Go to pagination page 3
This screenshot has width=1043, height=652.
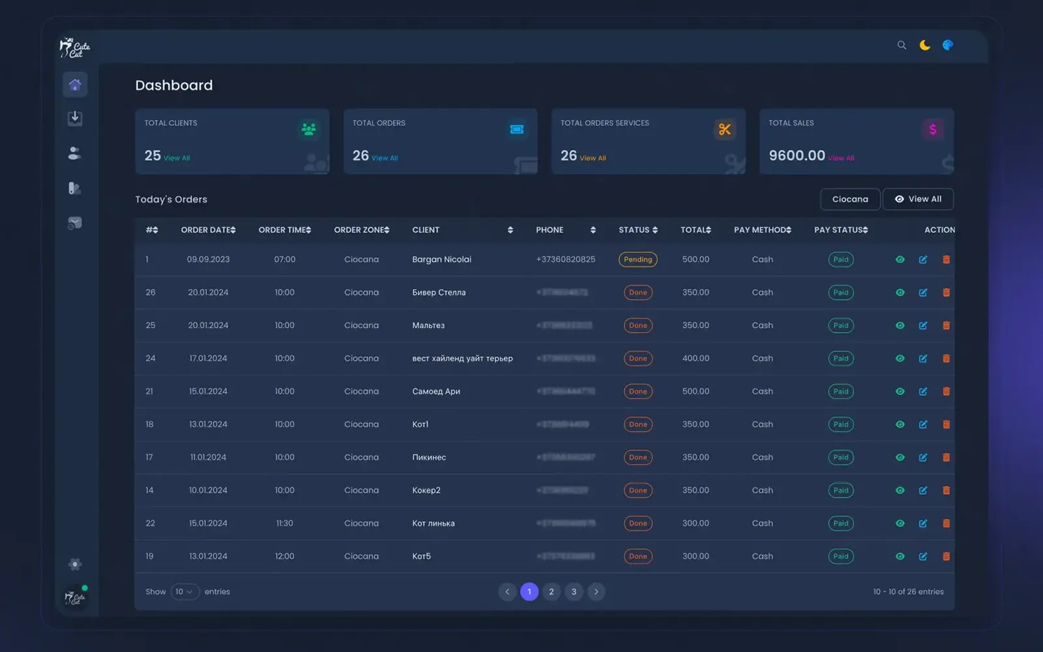point(574,592)
